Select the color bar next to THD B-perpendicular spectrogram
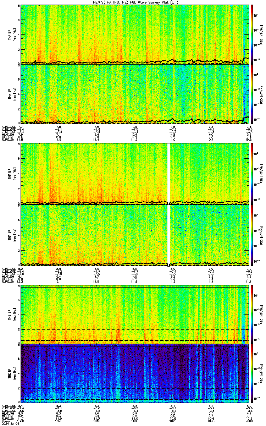266x426 pixels. click(252, 173)
